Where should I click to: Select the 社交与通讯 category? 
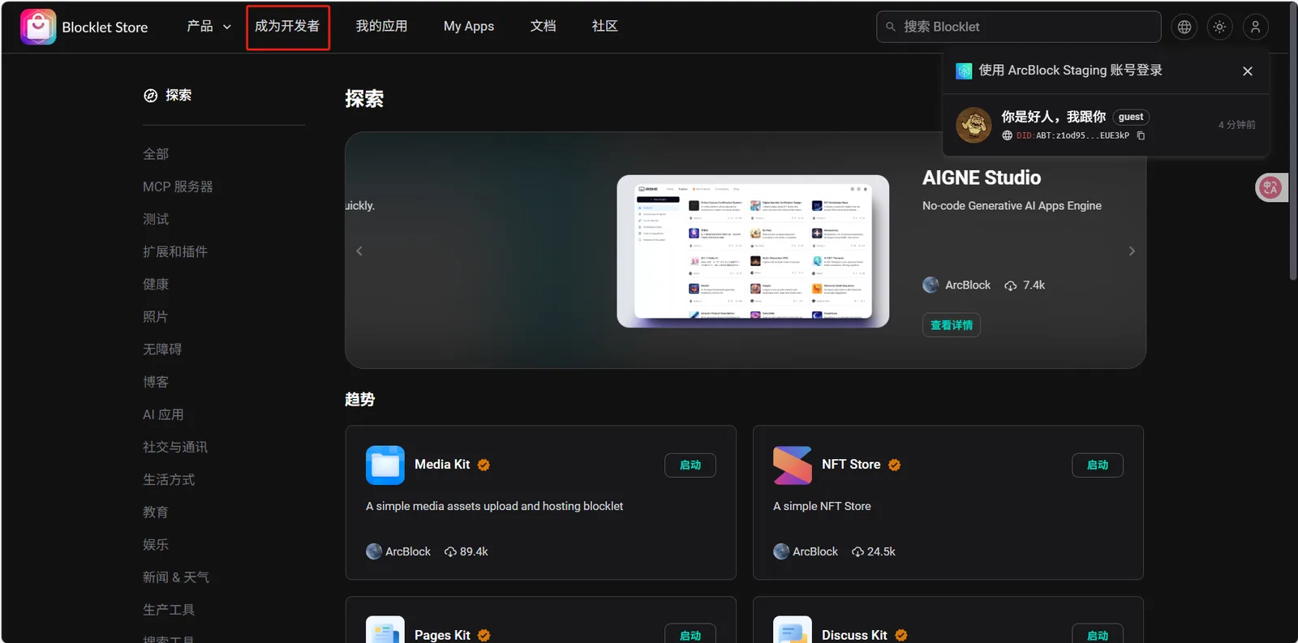click(x=175, y=447)
